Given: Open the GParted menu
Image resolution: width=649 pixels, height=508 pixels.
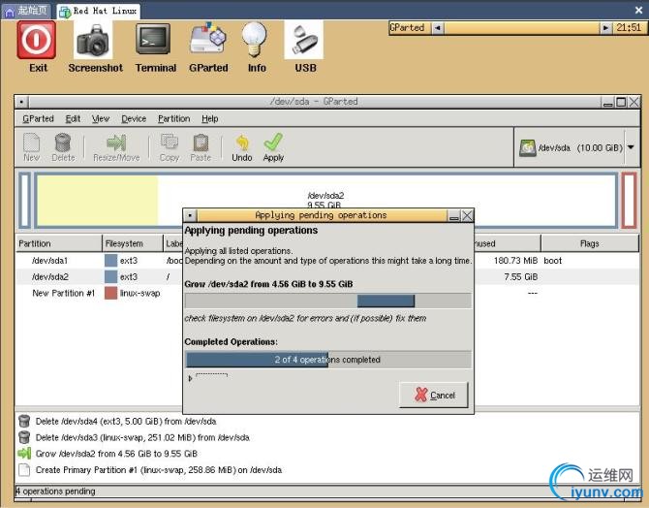Looking at the screenshot, I should pyautogui.click(x=38, y=119).
